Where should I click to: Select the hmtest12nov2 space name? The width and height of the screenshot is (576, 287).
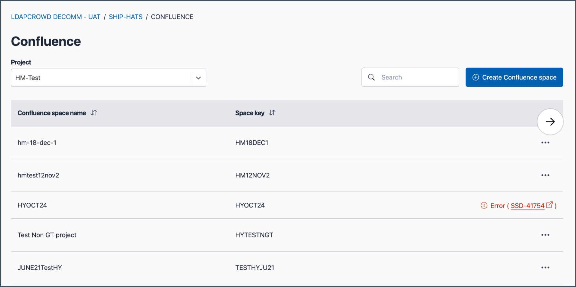click(x=38, y=176)
